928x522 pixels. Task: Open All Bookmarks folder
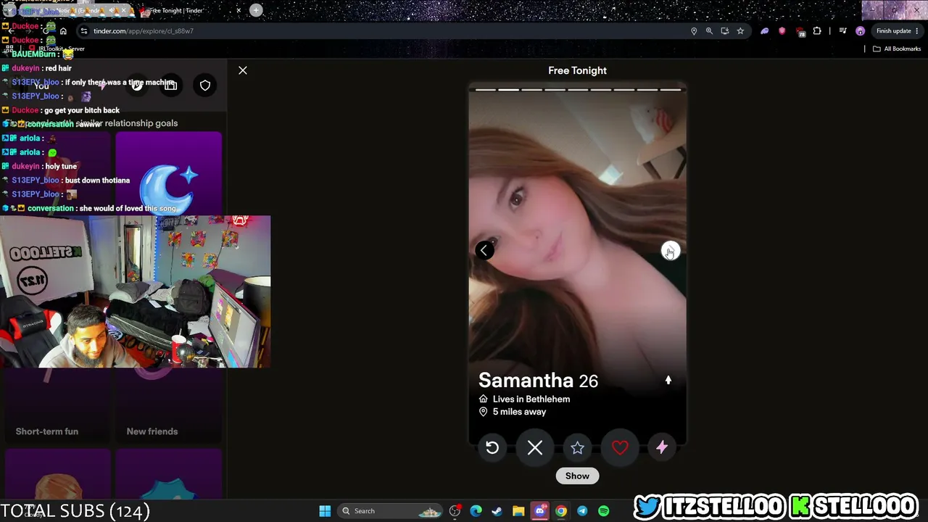pyautogui.click(x=897, y=49)
